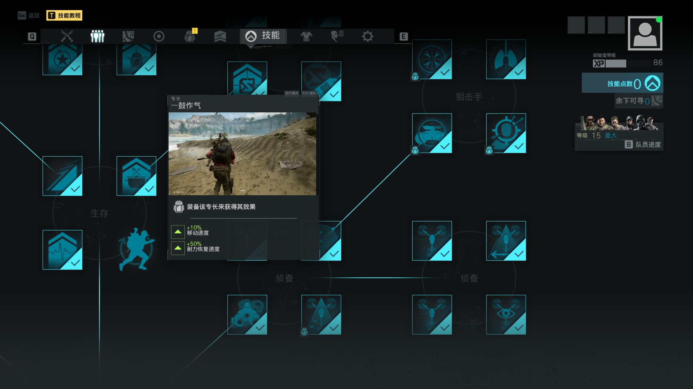Select the upward arrow skill tile
This screenshot has width=693, height=389.
(62, 176)
